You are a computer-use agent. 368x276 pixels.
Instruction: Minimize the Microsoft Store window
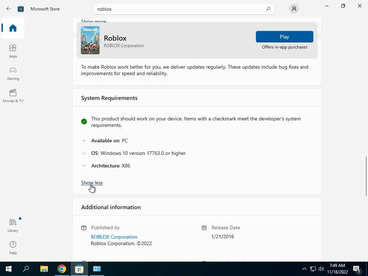pyautogui.click(x=326, y=6)
